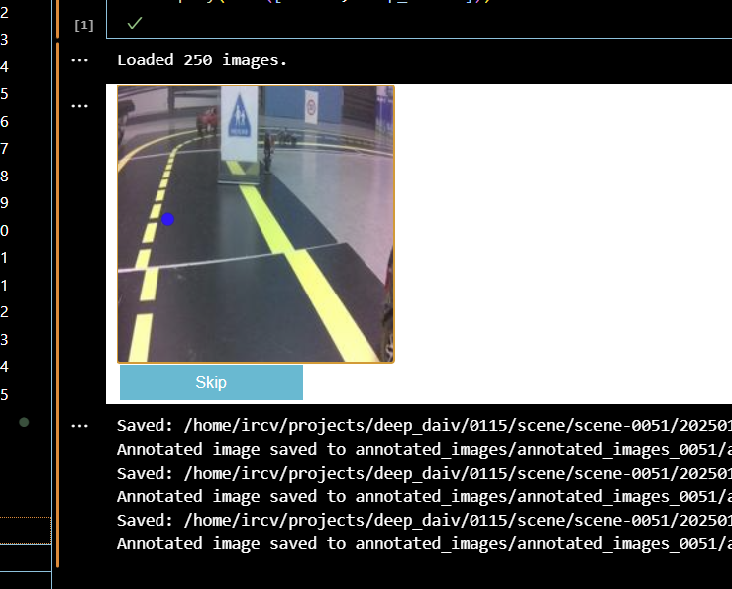Viewport: 732px width, 589px height.
Task: Click the green execution success checkmark
Action: (135, 23)
